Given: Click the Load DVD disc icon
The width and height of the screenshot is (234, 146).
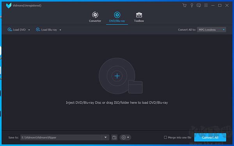Looking at the screenshot, I should click(x=10, y=30).
